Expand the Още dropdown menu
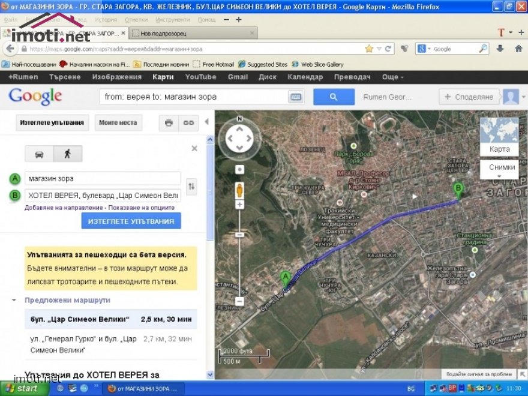The height and width of the screenshot is (396, 528). (x=392, y=77)
